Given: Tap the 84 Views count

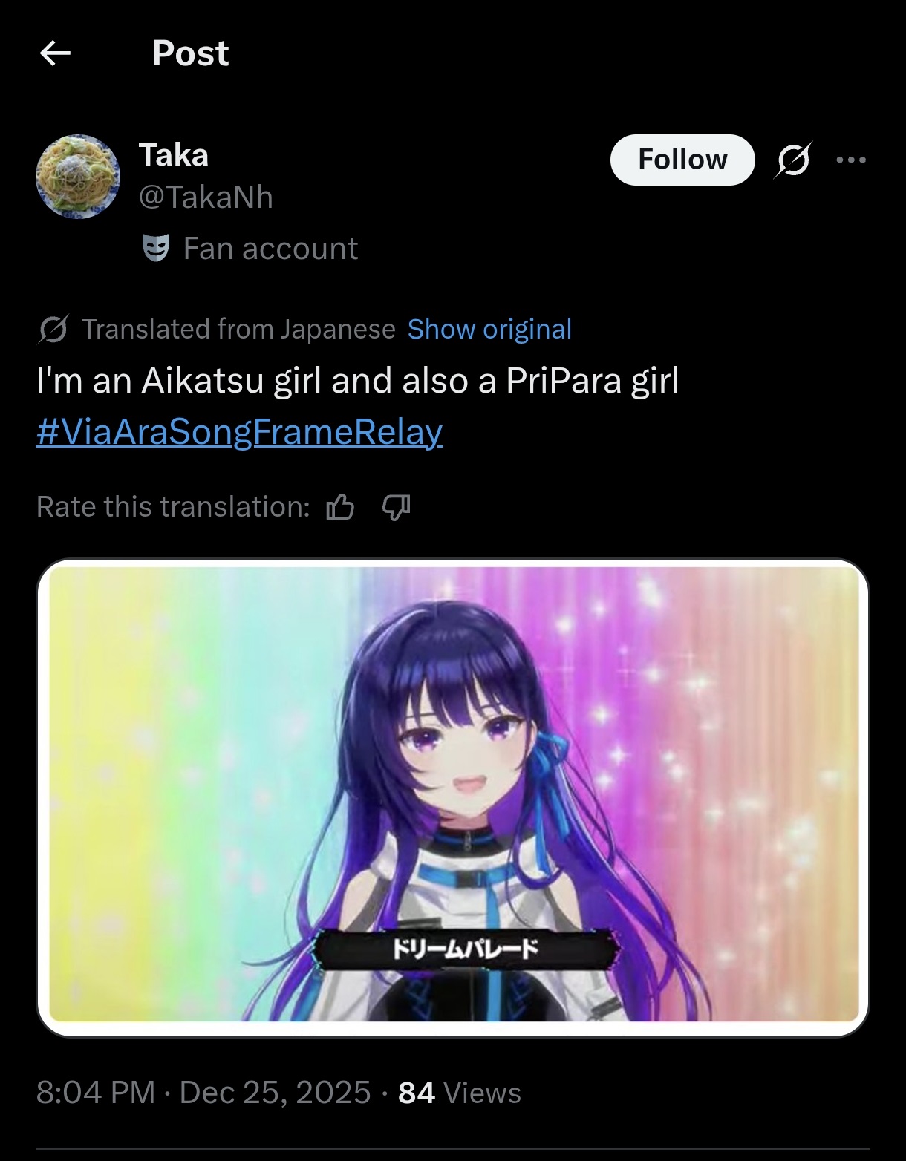Looking at the screenshot, I should tap(460, 1093).
